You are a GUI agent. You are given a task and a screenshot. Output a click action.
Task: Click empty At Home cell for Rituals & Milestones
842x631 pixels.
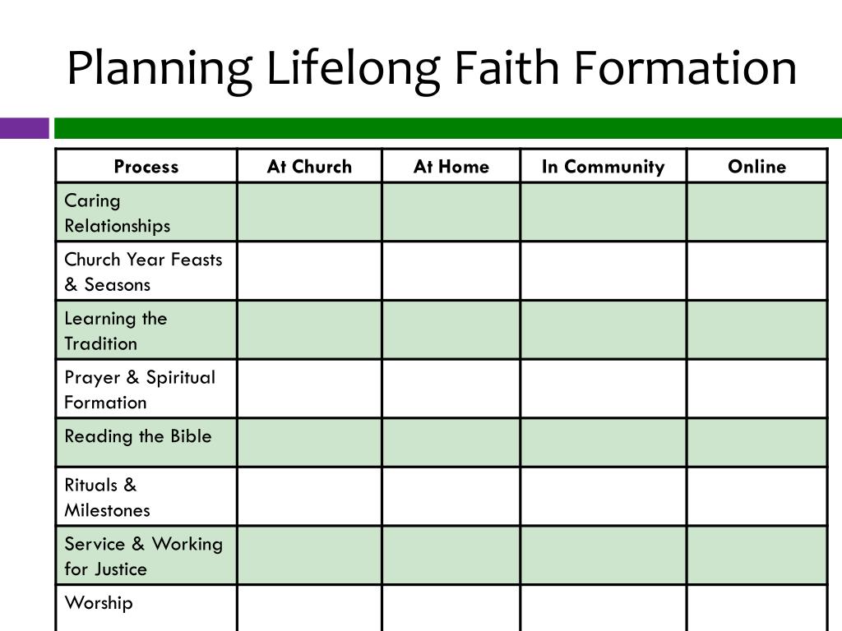(x=451, y=497)
